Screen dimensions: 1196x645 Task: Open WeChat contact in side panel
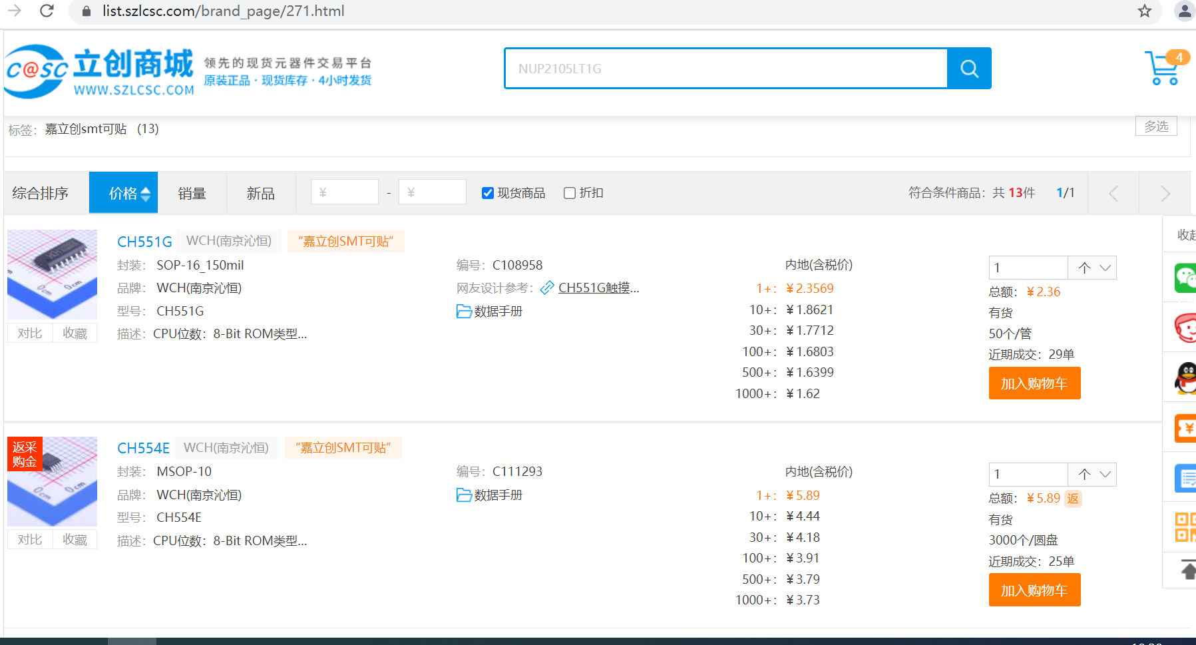pyautogui.click(x=1185, y=278)
